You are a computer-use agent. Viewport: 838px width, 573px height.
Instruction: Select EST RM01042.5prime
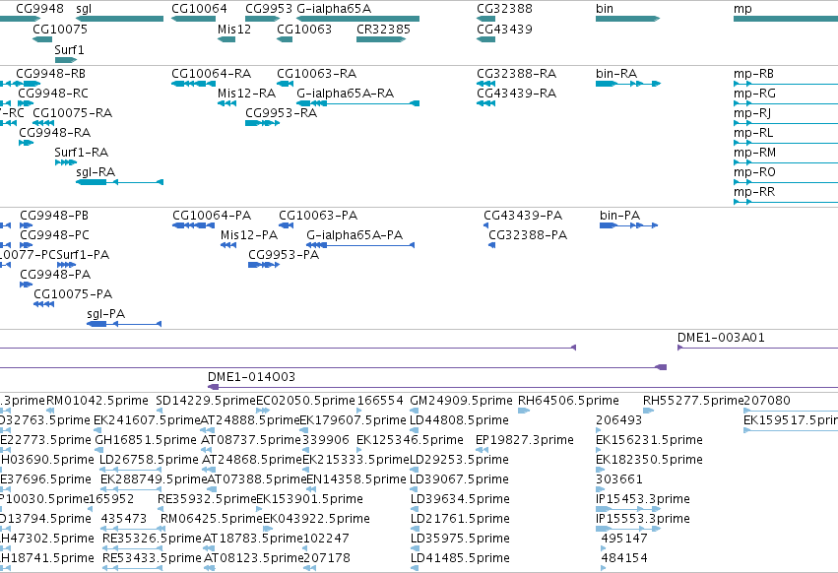pyautogui.click(x=97, y=401)
